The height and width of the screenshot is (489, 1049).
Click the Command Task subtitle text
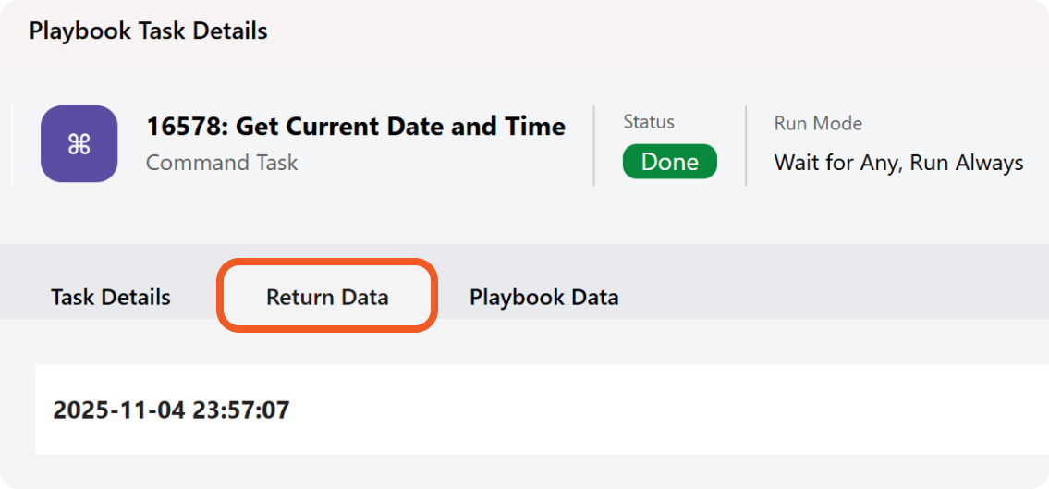[x=222, y=163]
